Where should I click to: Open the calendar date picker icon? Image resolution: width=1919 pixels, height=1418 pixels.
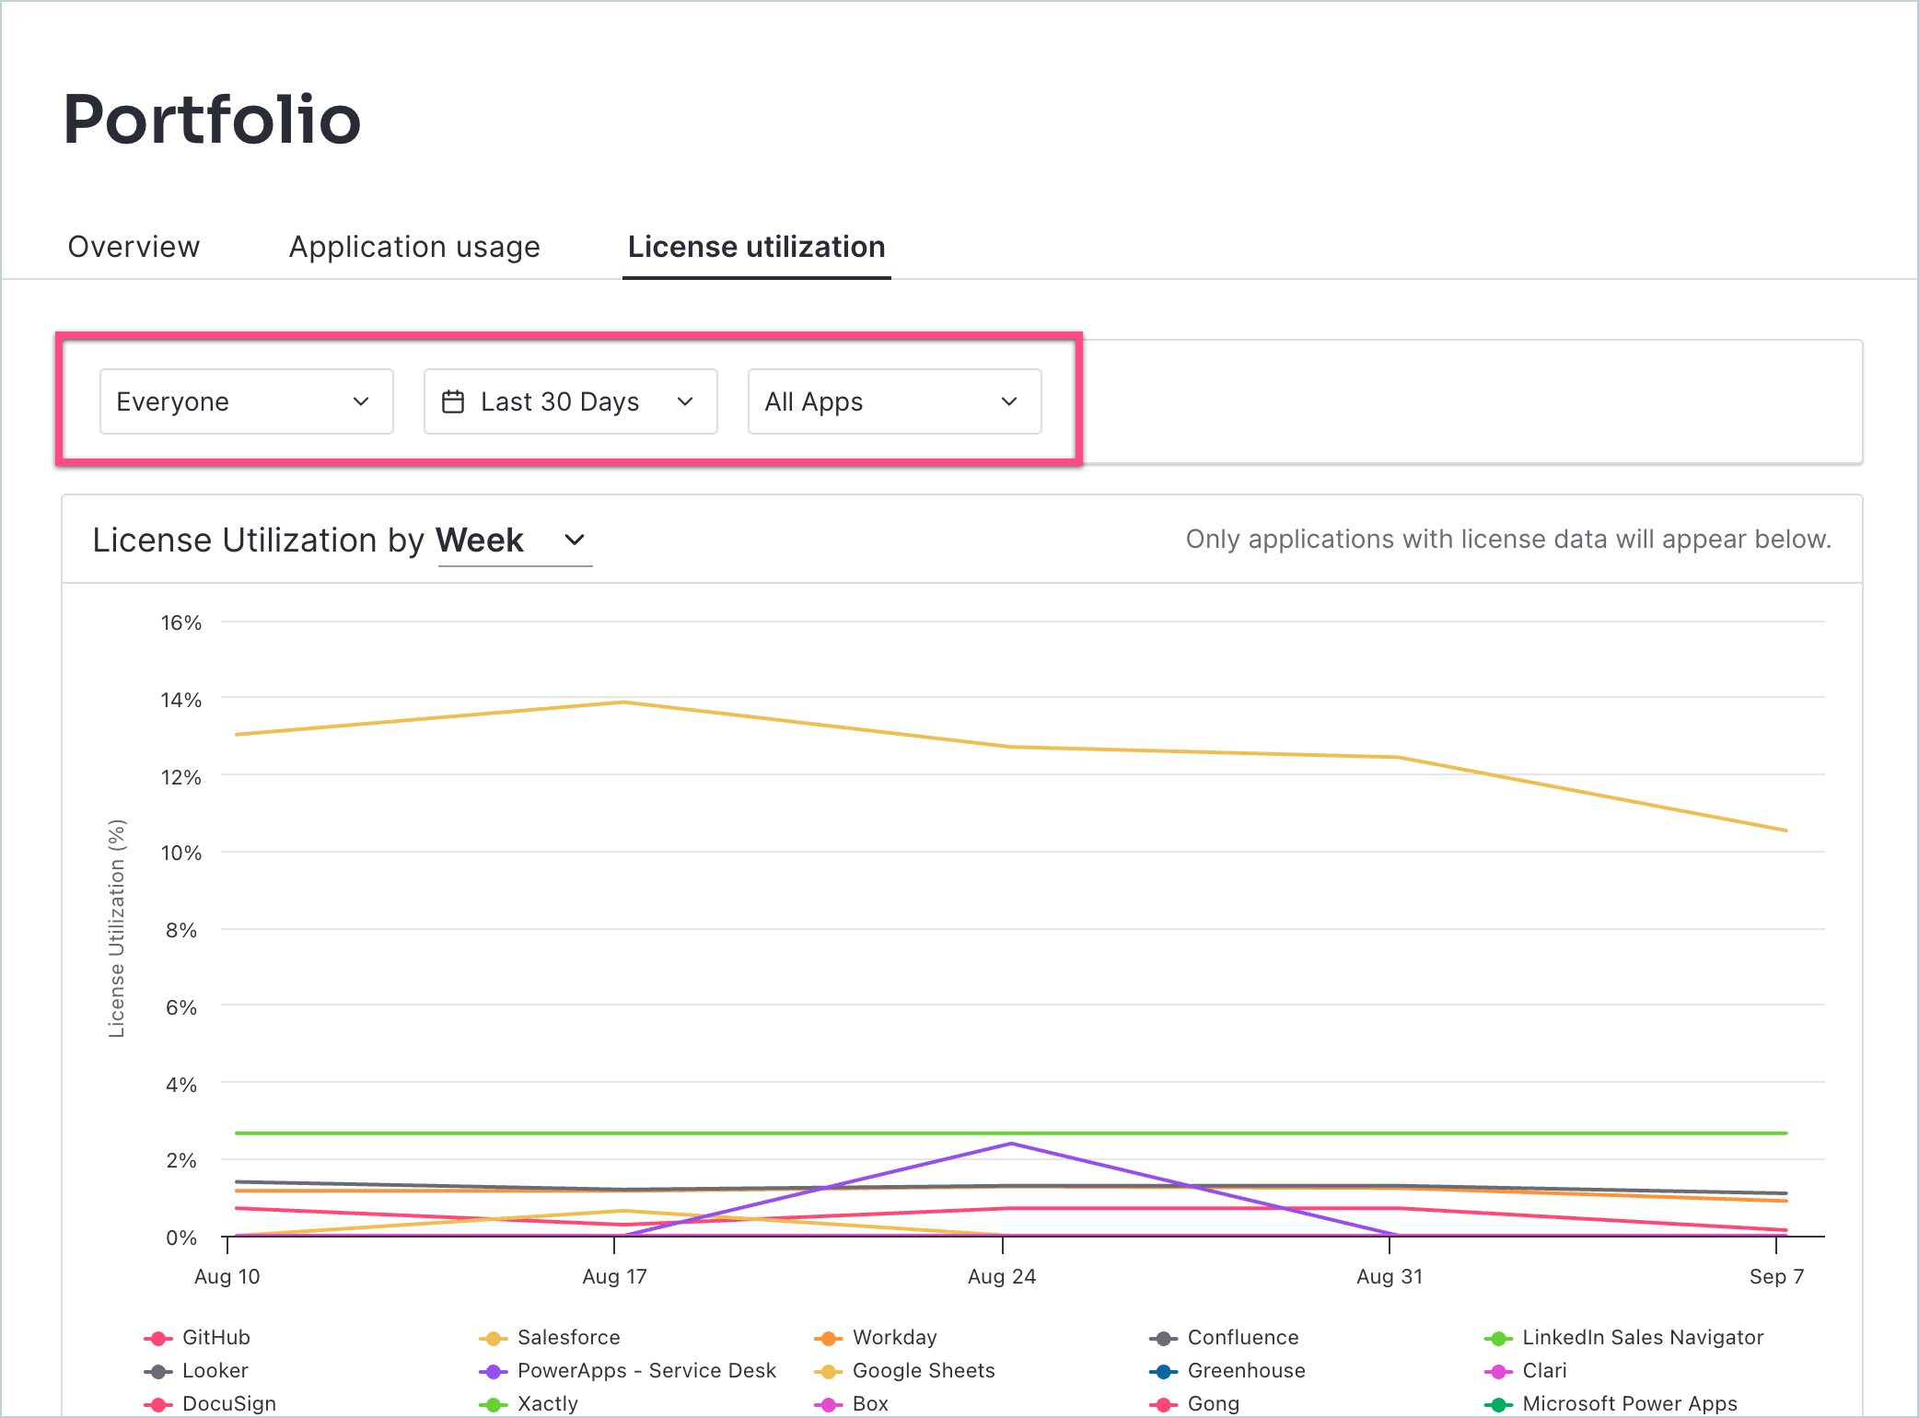pyautogui.click(x=453, y=401)
